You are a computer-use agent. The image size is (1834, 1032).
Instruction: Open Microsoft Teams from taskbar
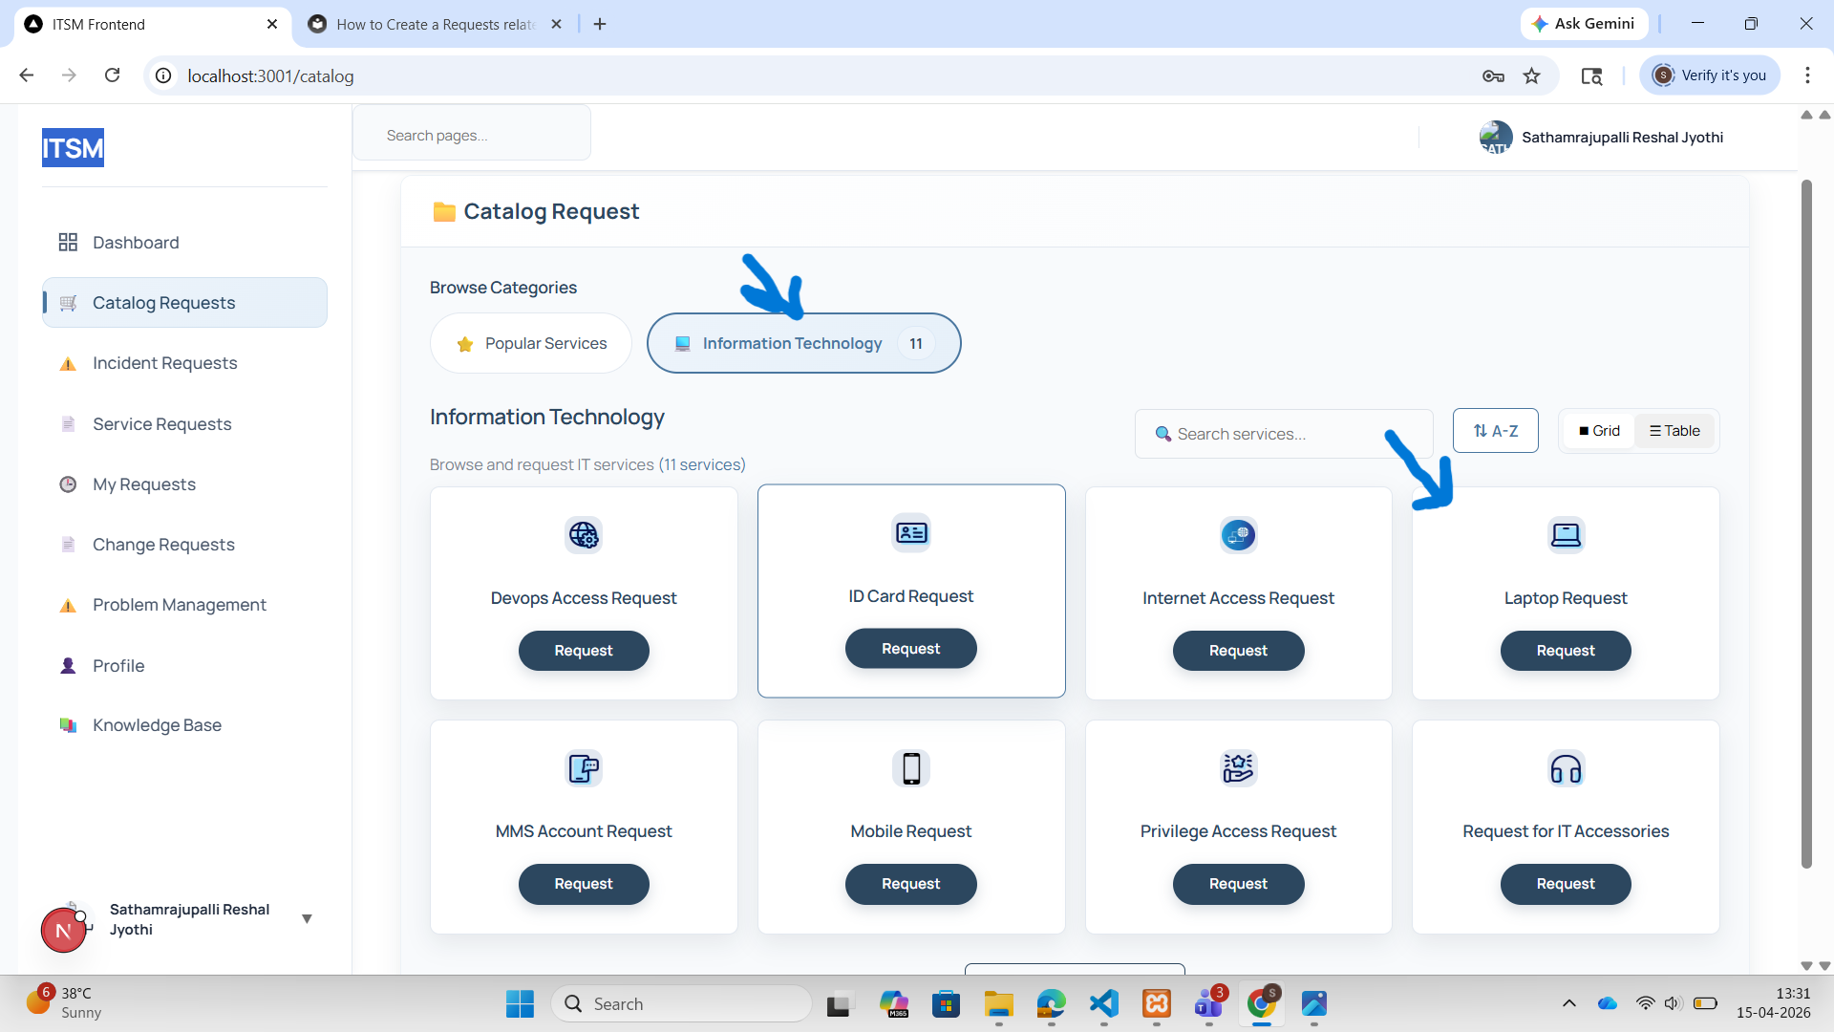coord(1209,1003)
